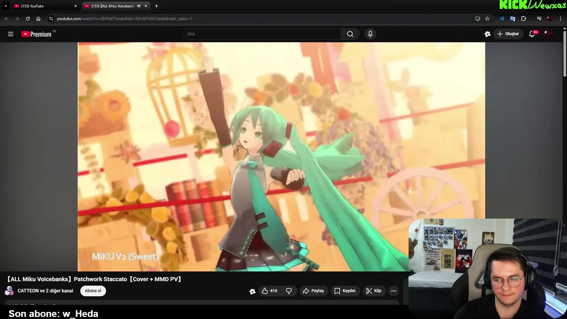Like the video with thumbs up
The width and height of the screenshot is (567, 319).
pos(269,291)
